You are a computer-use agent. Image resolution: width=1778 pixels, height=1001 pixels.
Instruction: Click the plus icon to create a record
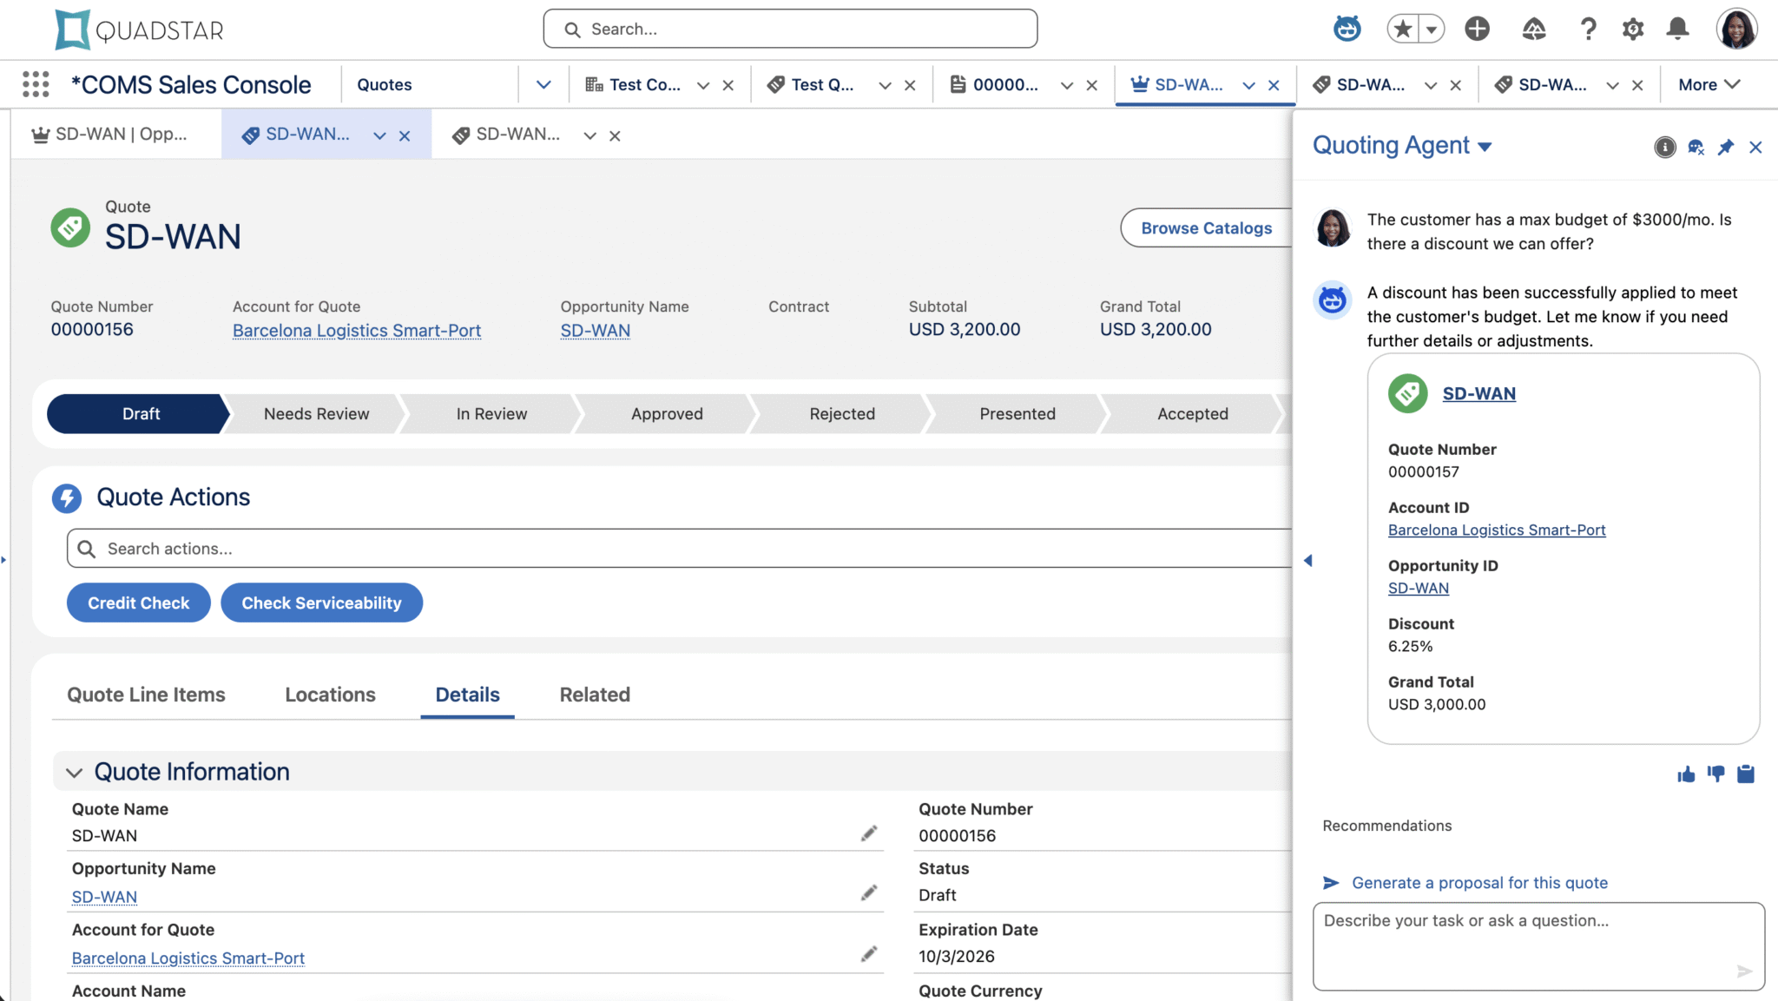coord(1477,28)
